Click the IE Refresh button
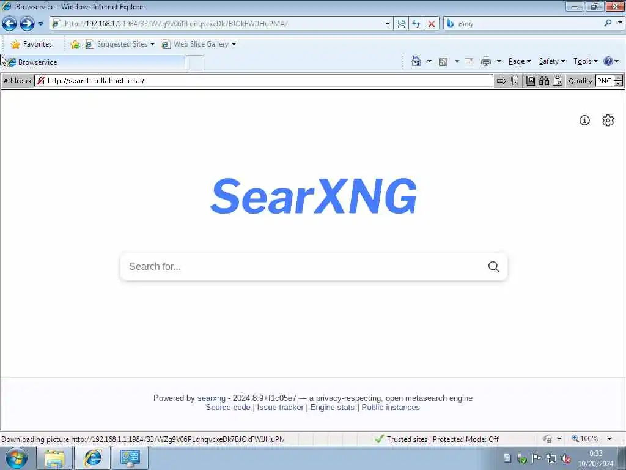Viewport: 626px width, 470px height. (416, 24)
